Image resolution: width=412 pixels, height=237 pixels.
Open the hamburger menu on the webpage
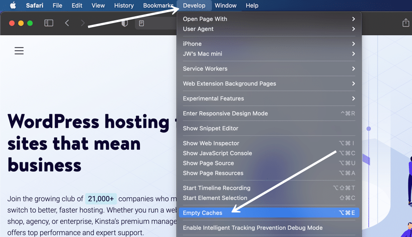point(19,50)
